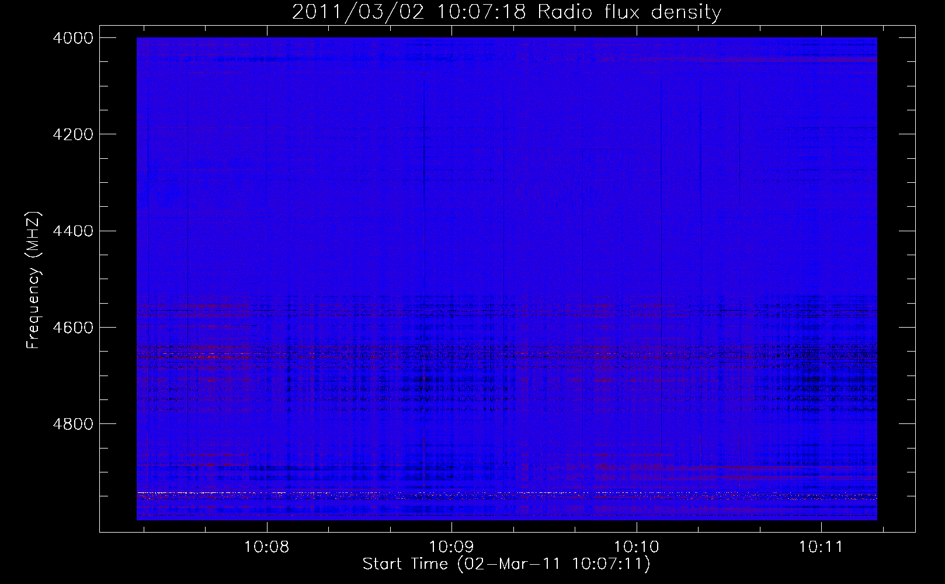Viewport: 945px width, 584px height.
Task: Click the 4000 frequency tick label
Action: [x=73, y=38]
